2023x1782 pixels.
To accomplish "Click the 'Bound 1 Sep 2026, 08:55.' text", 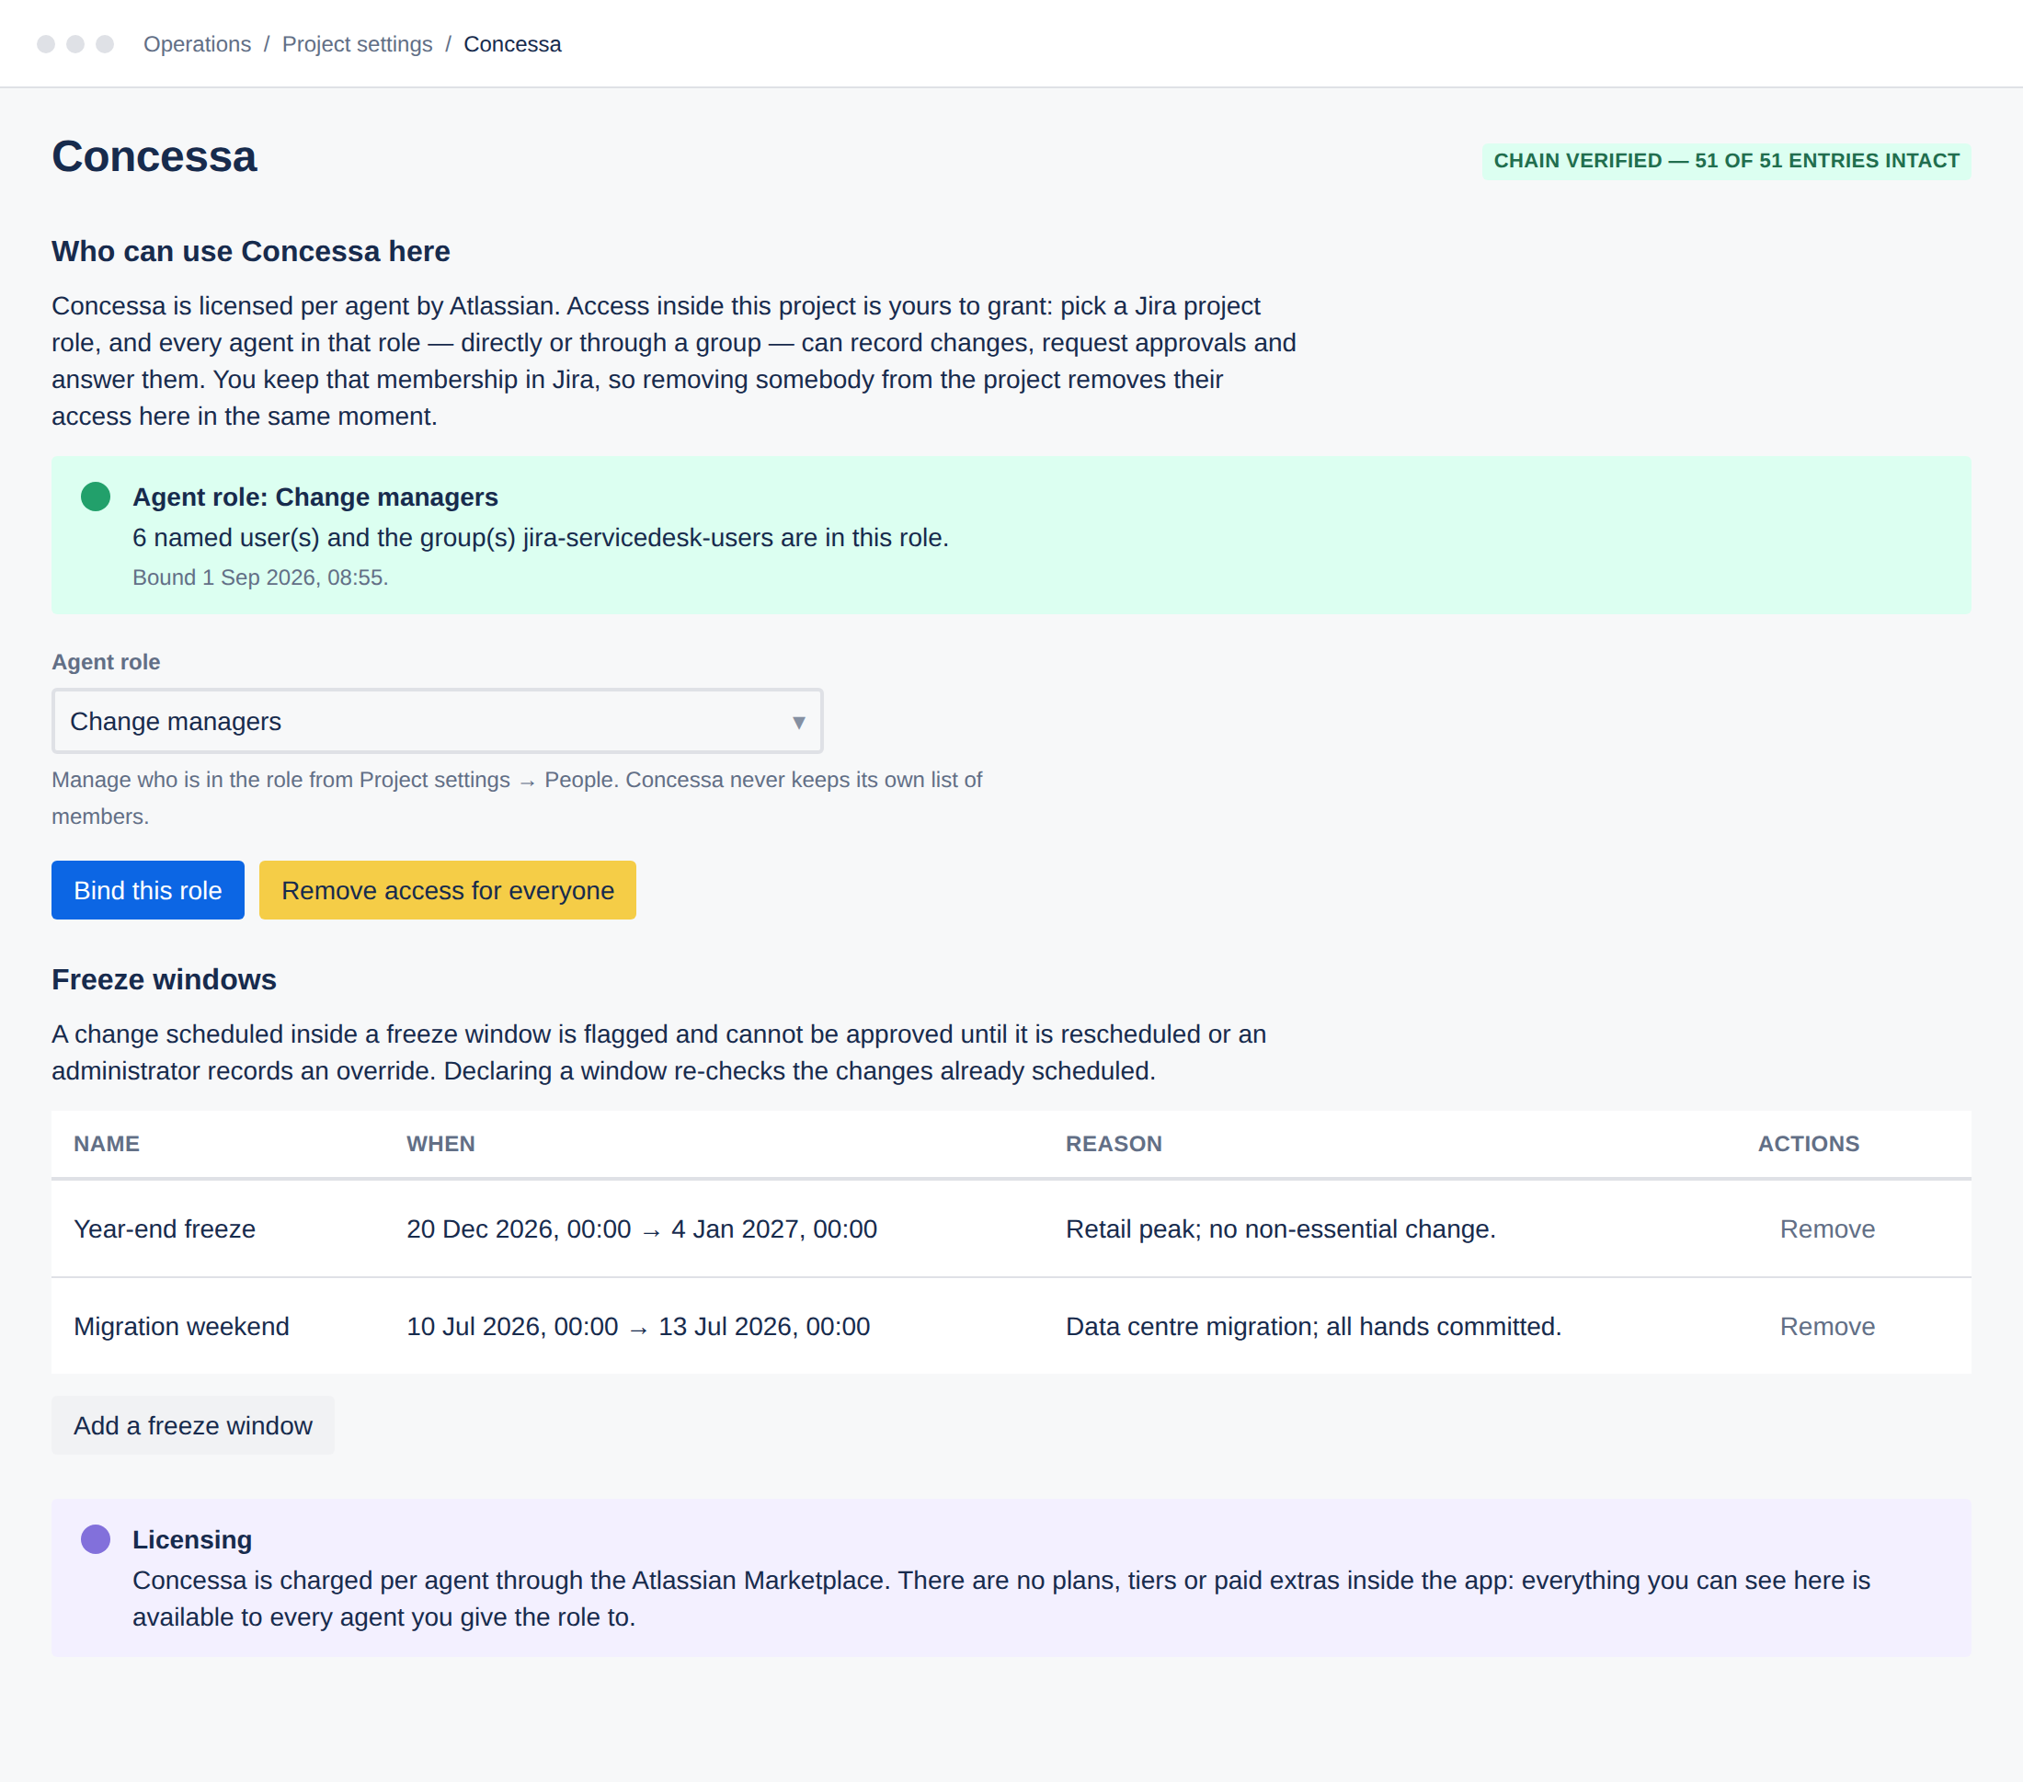I will [x=260, y=577].
